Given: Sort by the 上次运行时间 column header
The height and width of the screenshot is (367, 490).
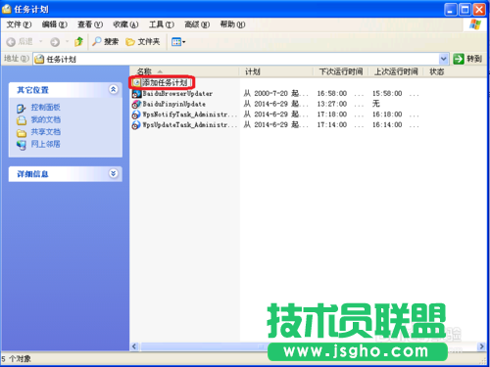Looking at the screenshot, I should (396, 71).
